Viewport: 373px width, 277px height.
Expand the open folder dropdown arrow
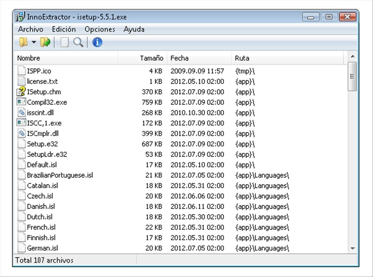pos(34,42)
